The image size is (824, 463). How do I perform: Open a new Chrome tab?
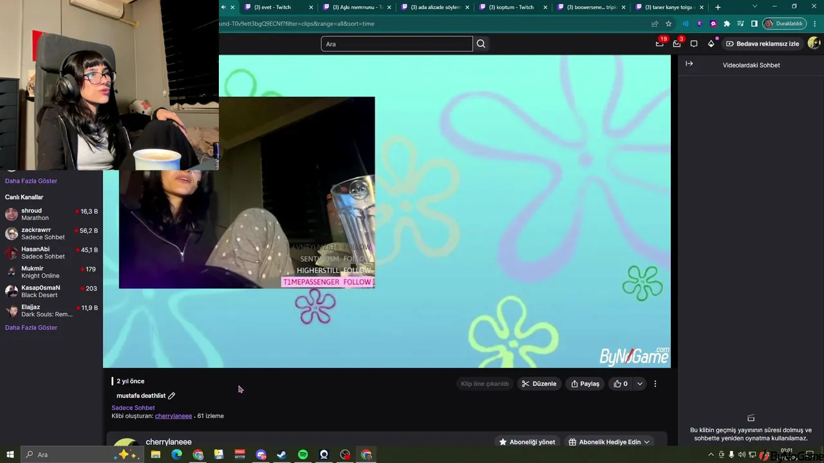tap(718, 7)
